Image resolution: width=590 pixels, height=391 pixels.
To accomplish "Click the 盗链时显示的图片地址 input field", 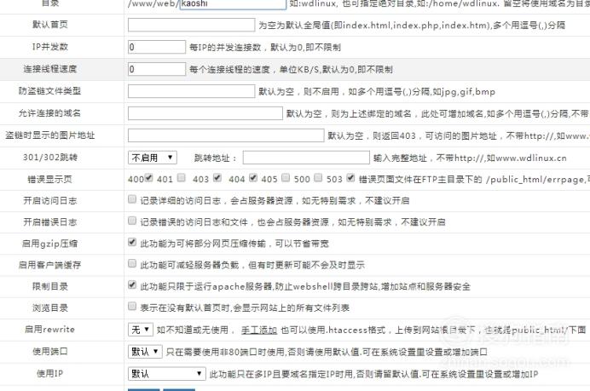I will 226,135.
